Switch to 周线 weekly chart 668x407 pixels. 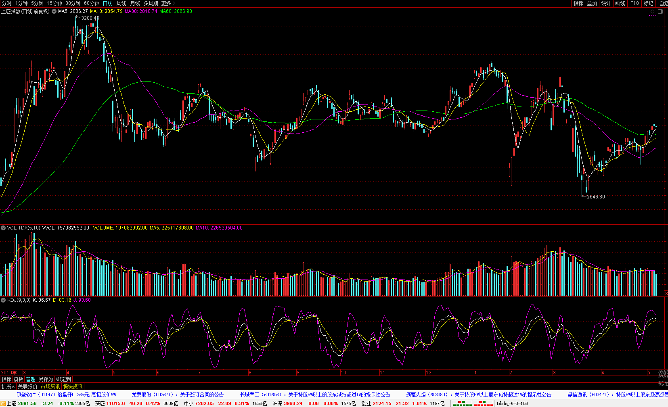121,3
